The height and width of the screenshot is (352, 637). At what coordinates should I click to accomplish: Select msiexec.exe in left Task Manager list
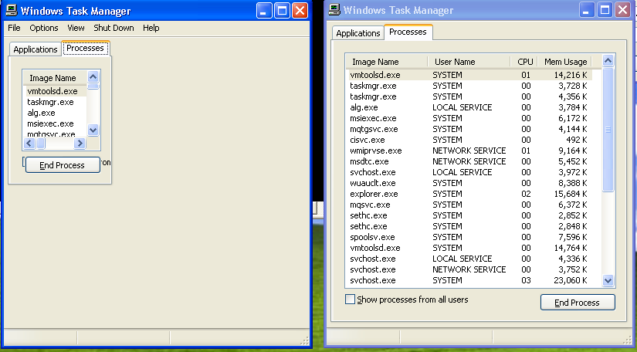point(55,124)
